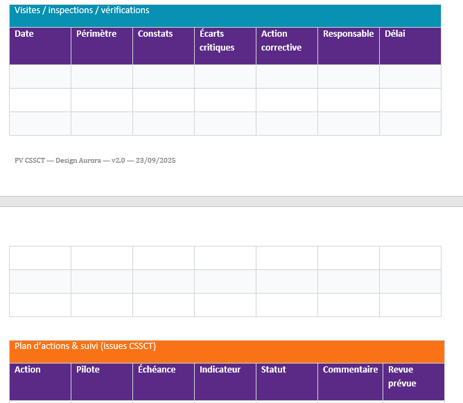The image size is (463, 403).
Task: Click the Responsable column header
Action: pos(348,46)
